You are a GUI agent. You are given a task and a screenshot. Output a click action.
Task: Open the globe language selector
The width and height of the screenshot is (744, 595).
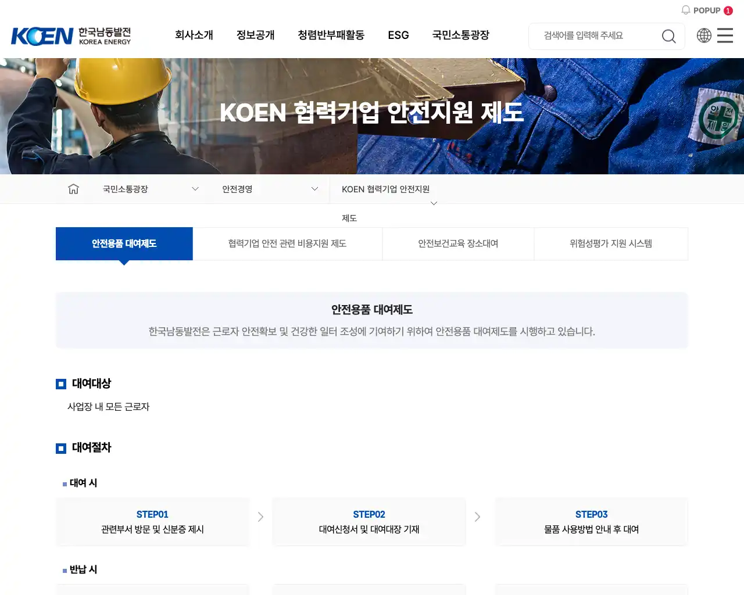(704, 35)
